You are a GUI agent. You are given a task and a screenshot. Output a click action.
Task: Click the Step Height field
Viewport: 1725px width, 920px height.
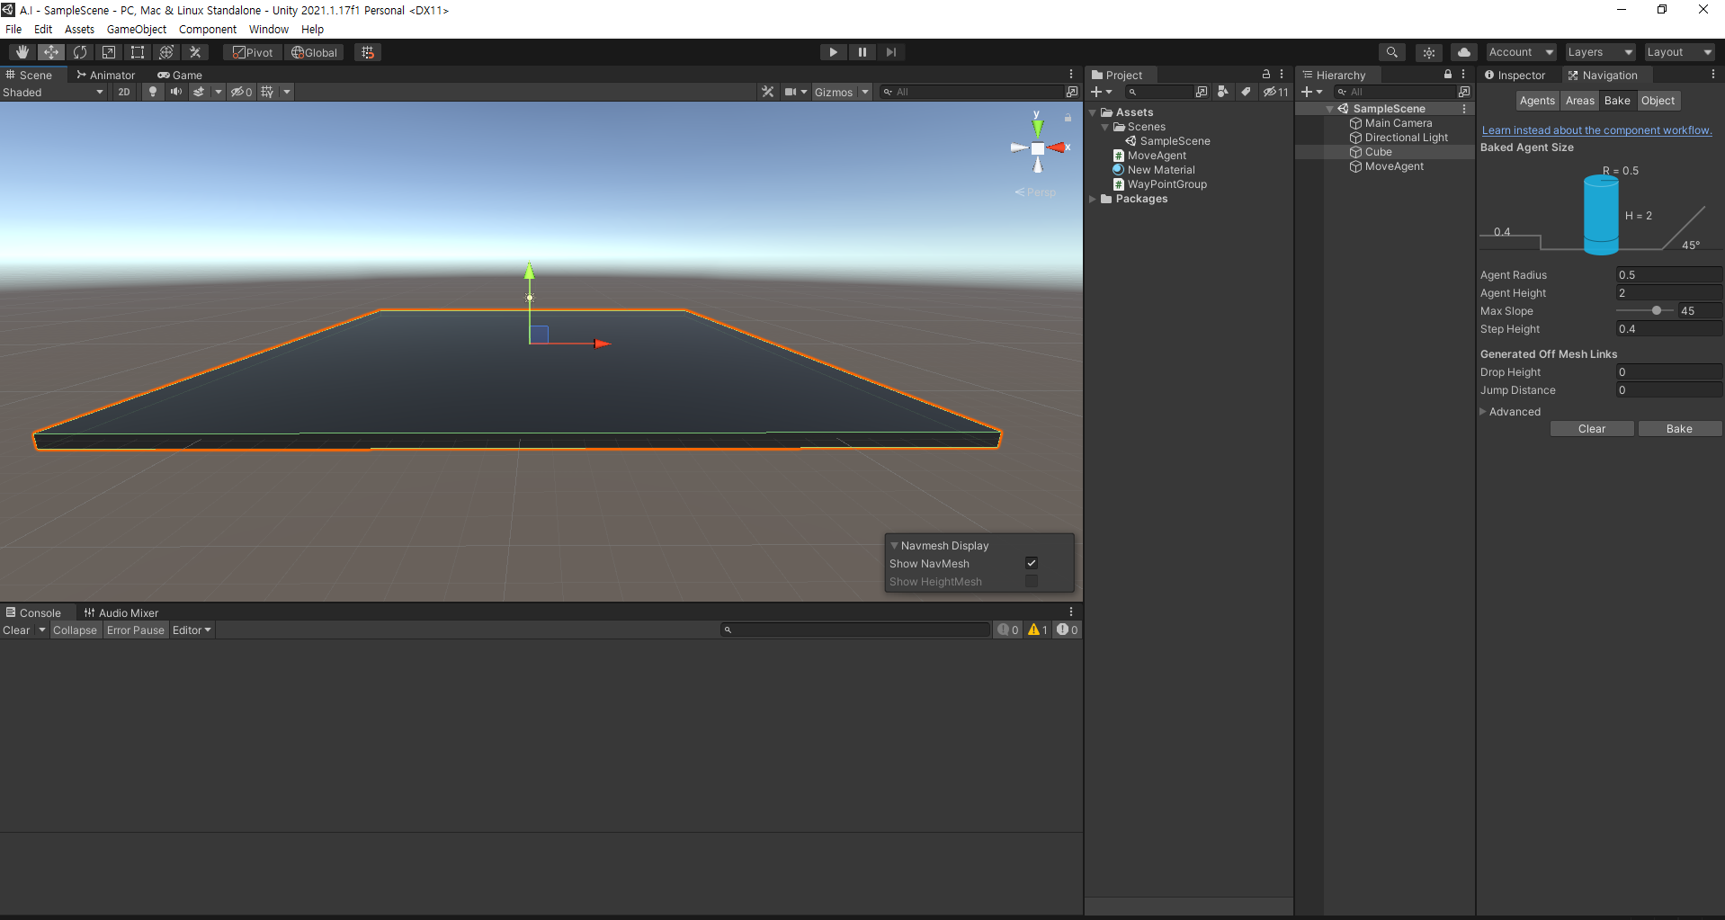(x=1668, y=329)
